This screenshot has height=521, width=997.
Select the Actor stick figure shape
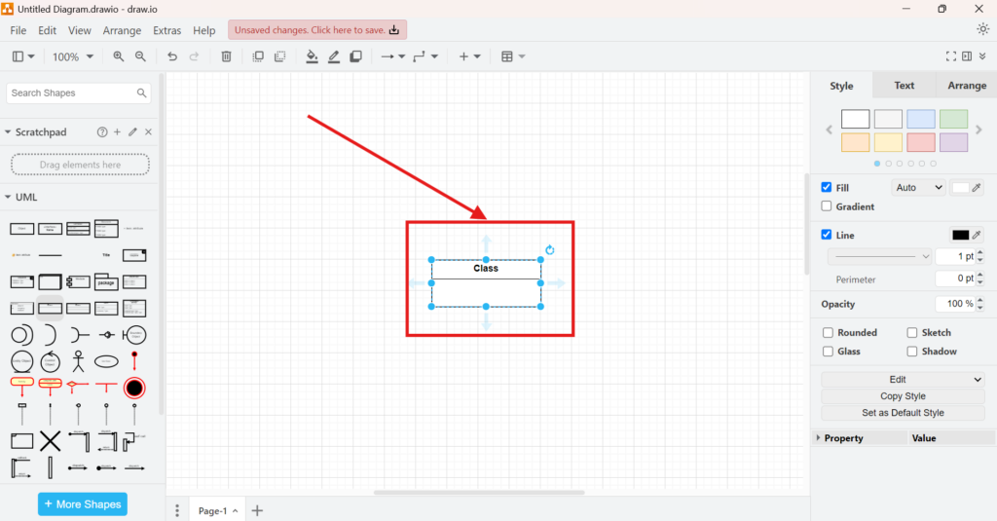pyautogui.click(x=79, y=361)
